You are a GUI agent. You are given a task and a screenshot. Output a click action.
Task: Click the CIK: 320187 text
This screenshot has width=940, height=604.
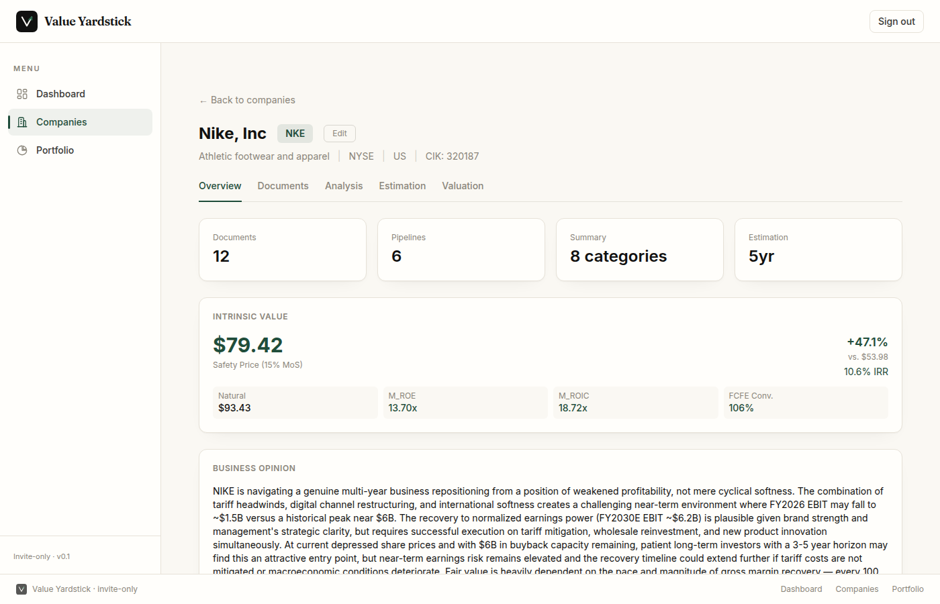[453, 156]
